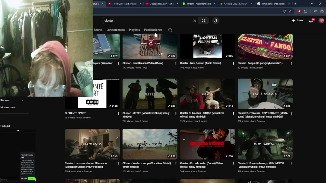Open options for JEFFES visualizer video
326x183 pixels.
(x=176, y=114)
